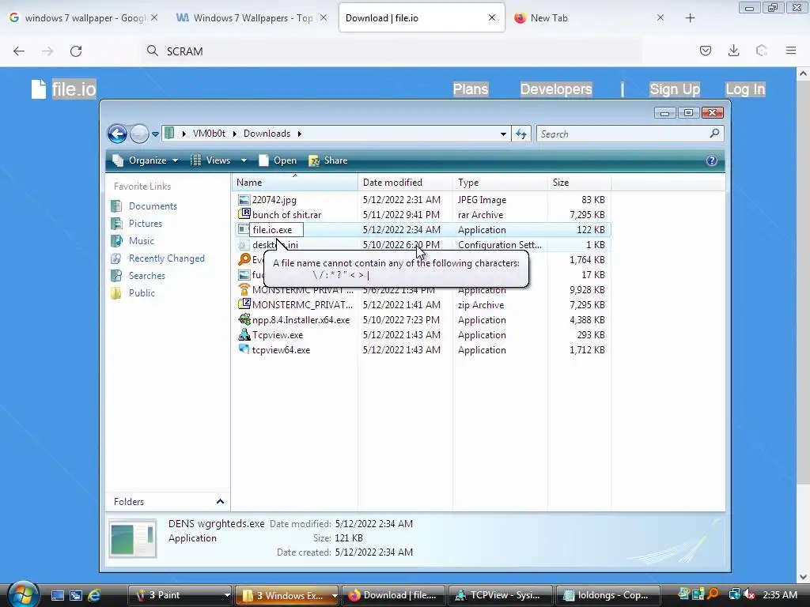Click Open in the Explorer toolbar
Screen dimensions: 810x607
click(x=278, y=160)
